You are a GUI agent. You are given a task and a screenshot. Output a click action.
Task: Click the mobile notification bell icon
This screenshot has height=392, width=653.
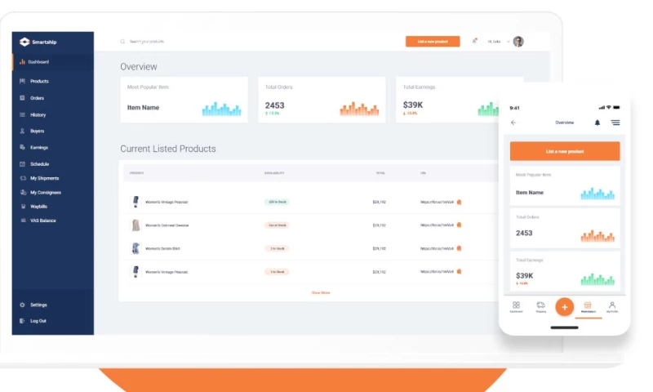click(x=597, y=122)
